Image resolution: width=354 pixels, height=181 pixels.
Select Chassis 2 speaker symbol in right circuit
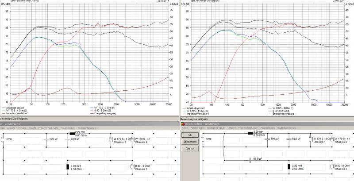[332, 139]
